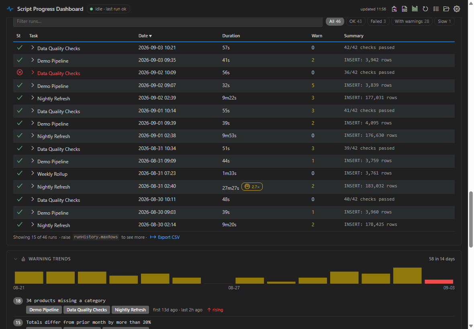
Task: Click the tallest bar just before the red one
Action: pyautogui.click(x=407, y=276)
